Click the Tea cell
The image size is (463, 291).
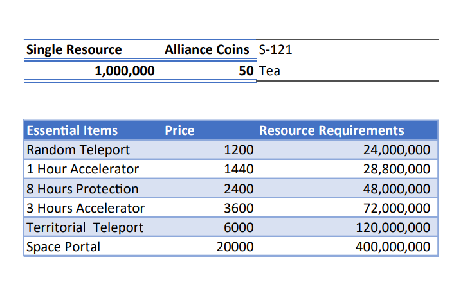pos(269,71)
